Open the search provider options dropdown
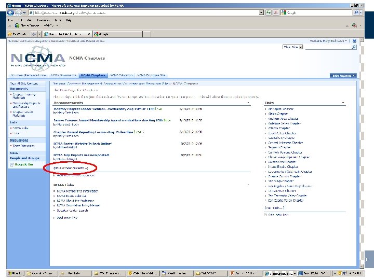The height and width of the screenshot is (280, 374). [x=361, y=12]
